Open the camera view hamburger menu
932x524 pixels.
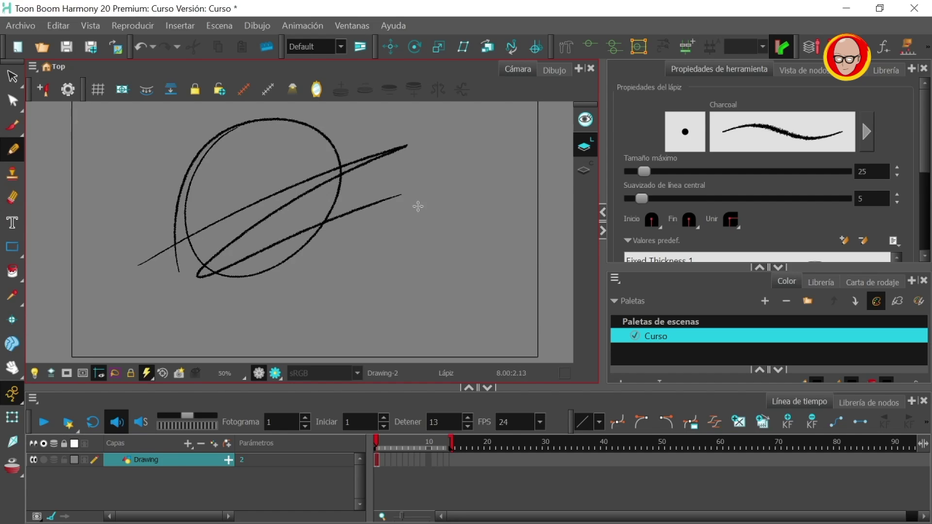click(33, 66)
